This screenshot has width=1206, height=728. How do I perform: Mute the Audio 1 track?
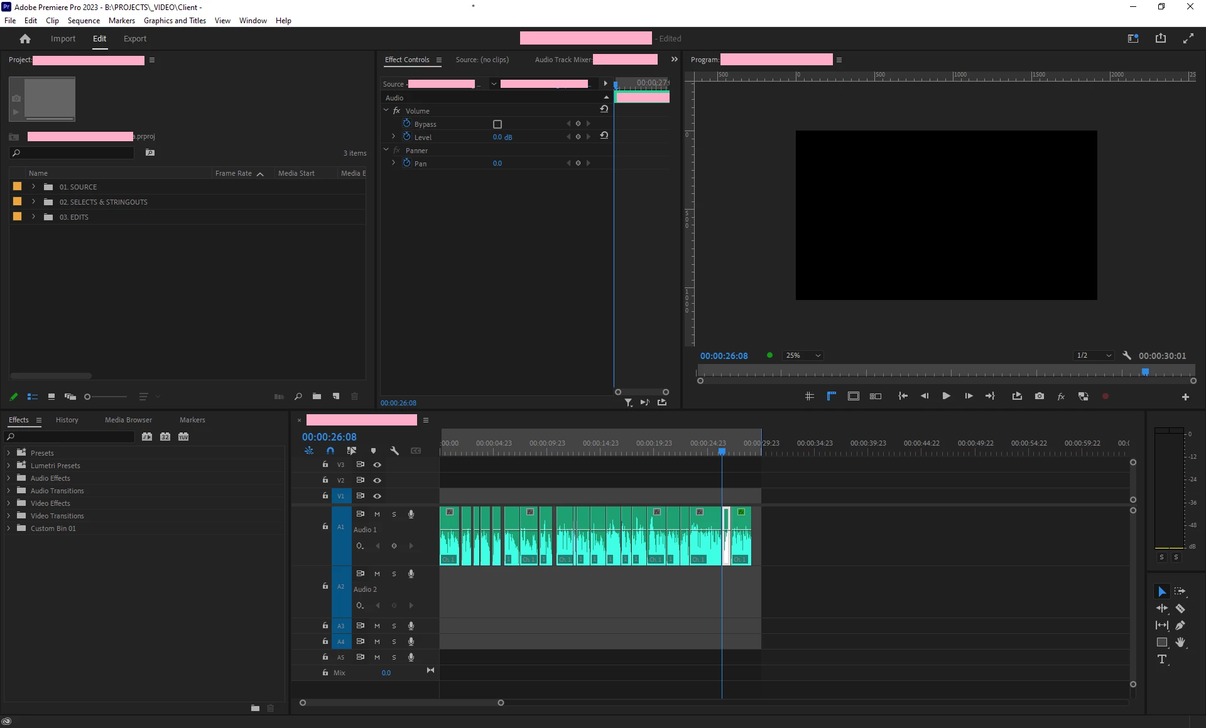377,514
